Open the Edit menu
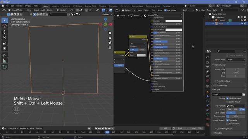The width and height of the screenshot is (248, 139). point(12,6)
